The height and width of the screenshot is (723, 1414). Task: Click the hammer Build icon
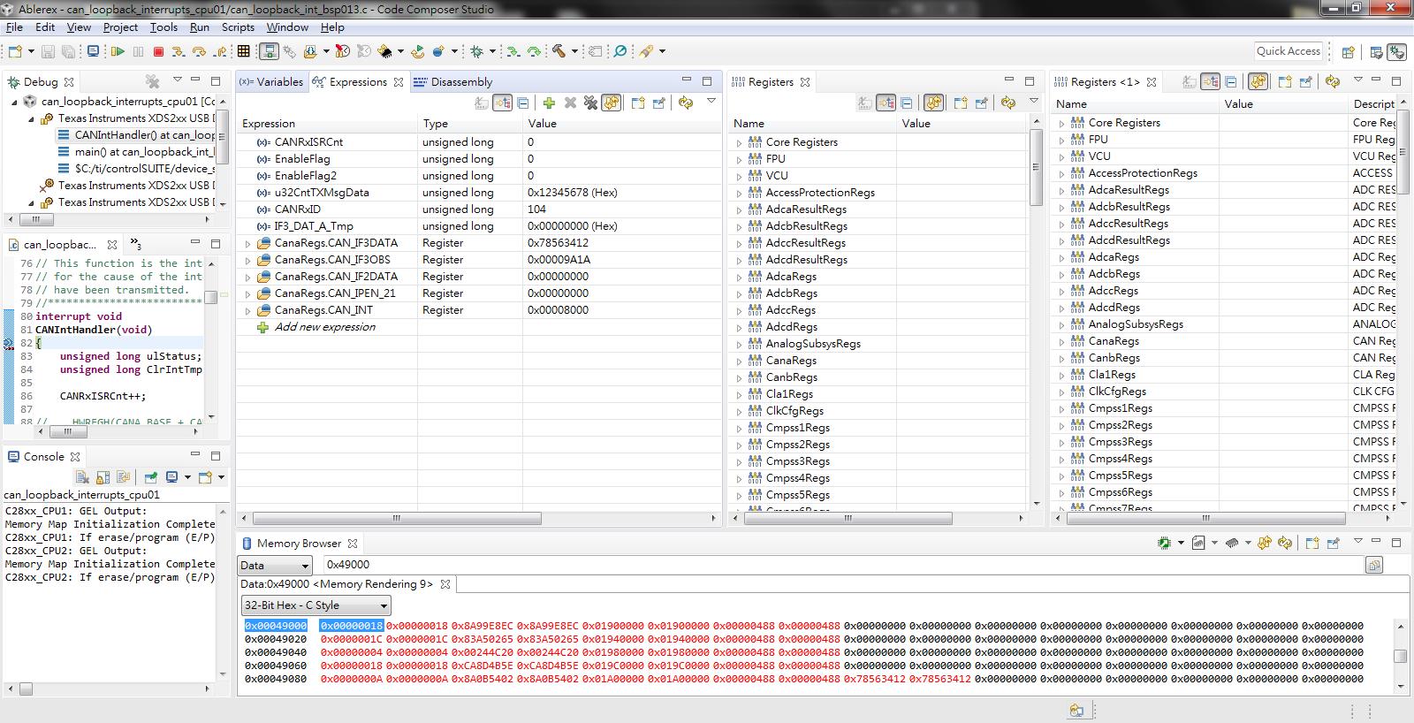559,51
